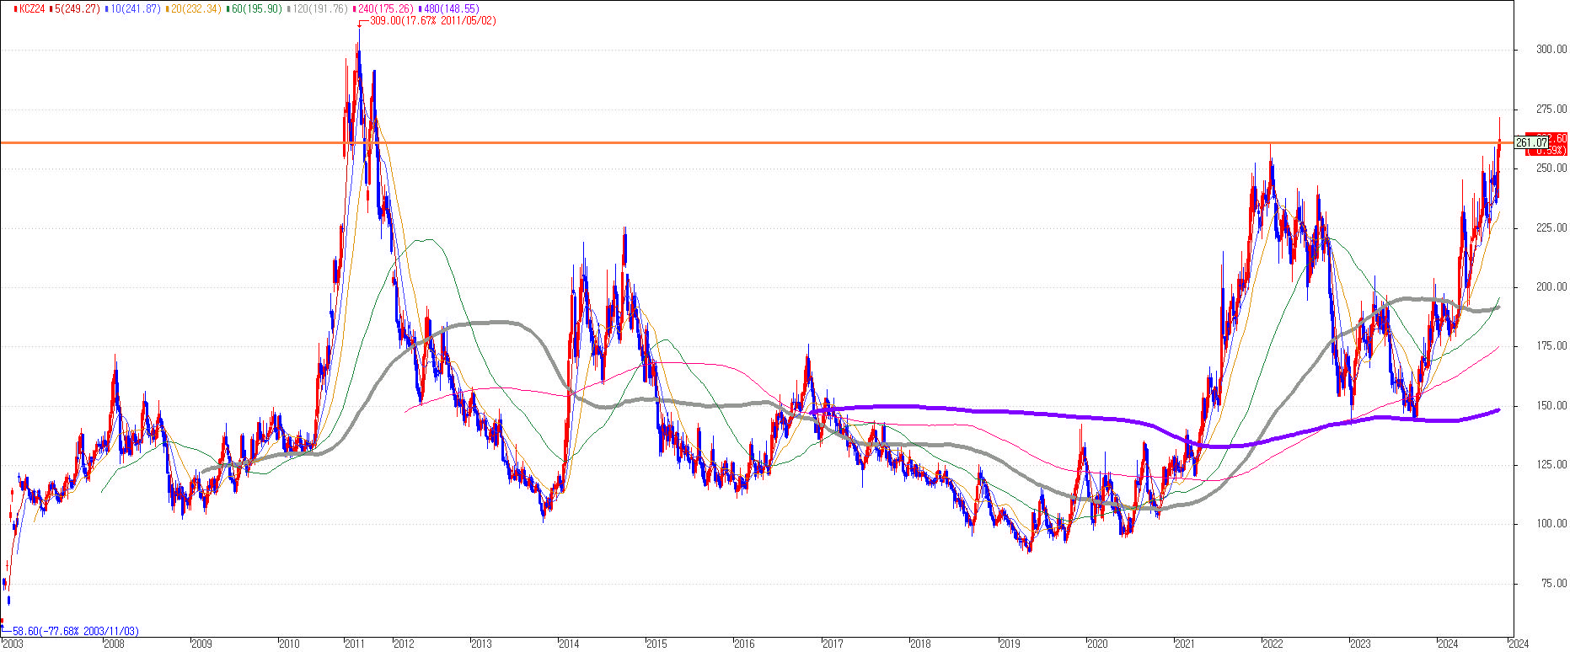Click the KCZ24 symbol legend label
This screenshot has height=652, width=1570.
click(30, 8)
